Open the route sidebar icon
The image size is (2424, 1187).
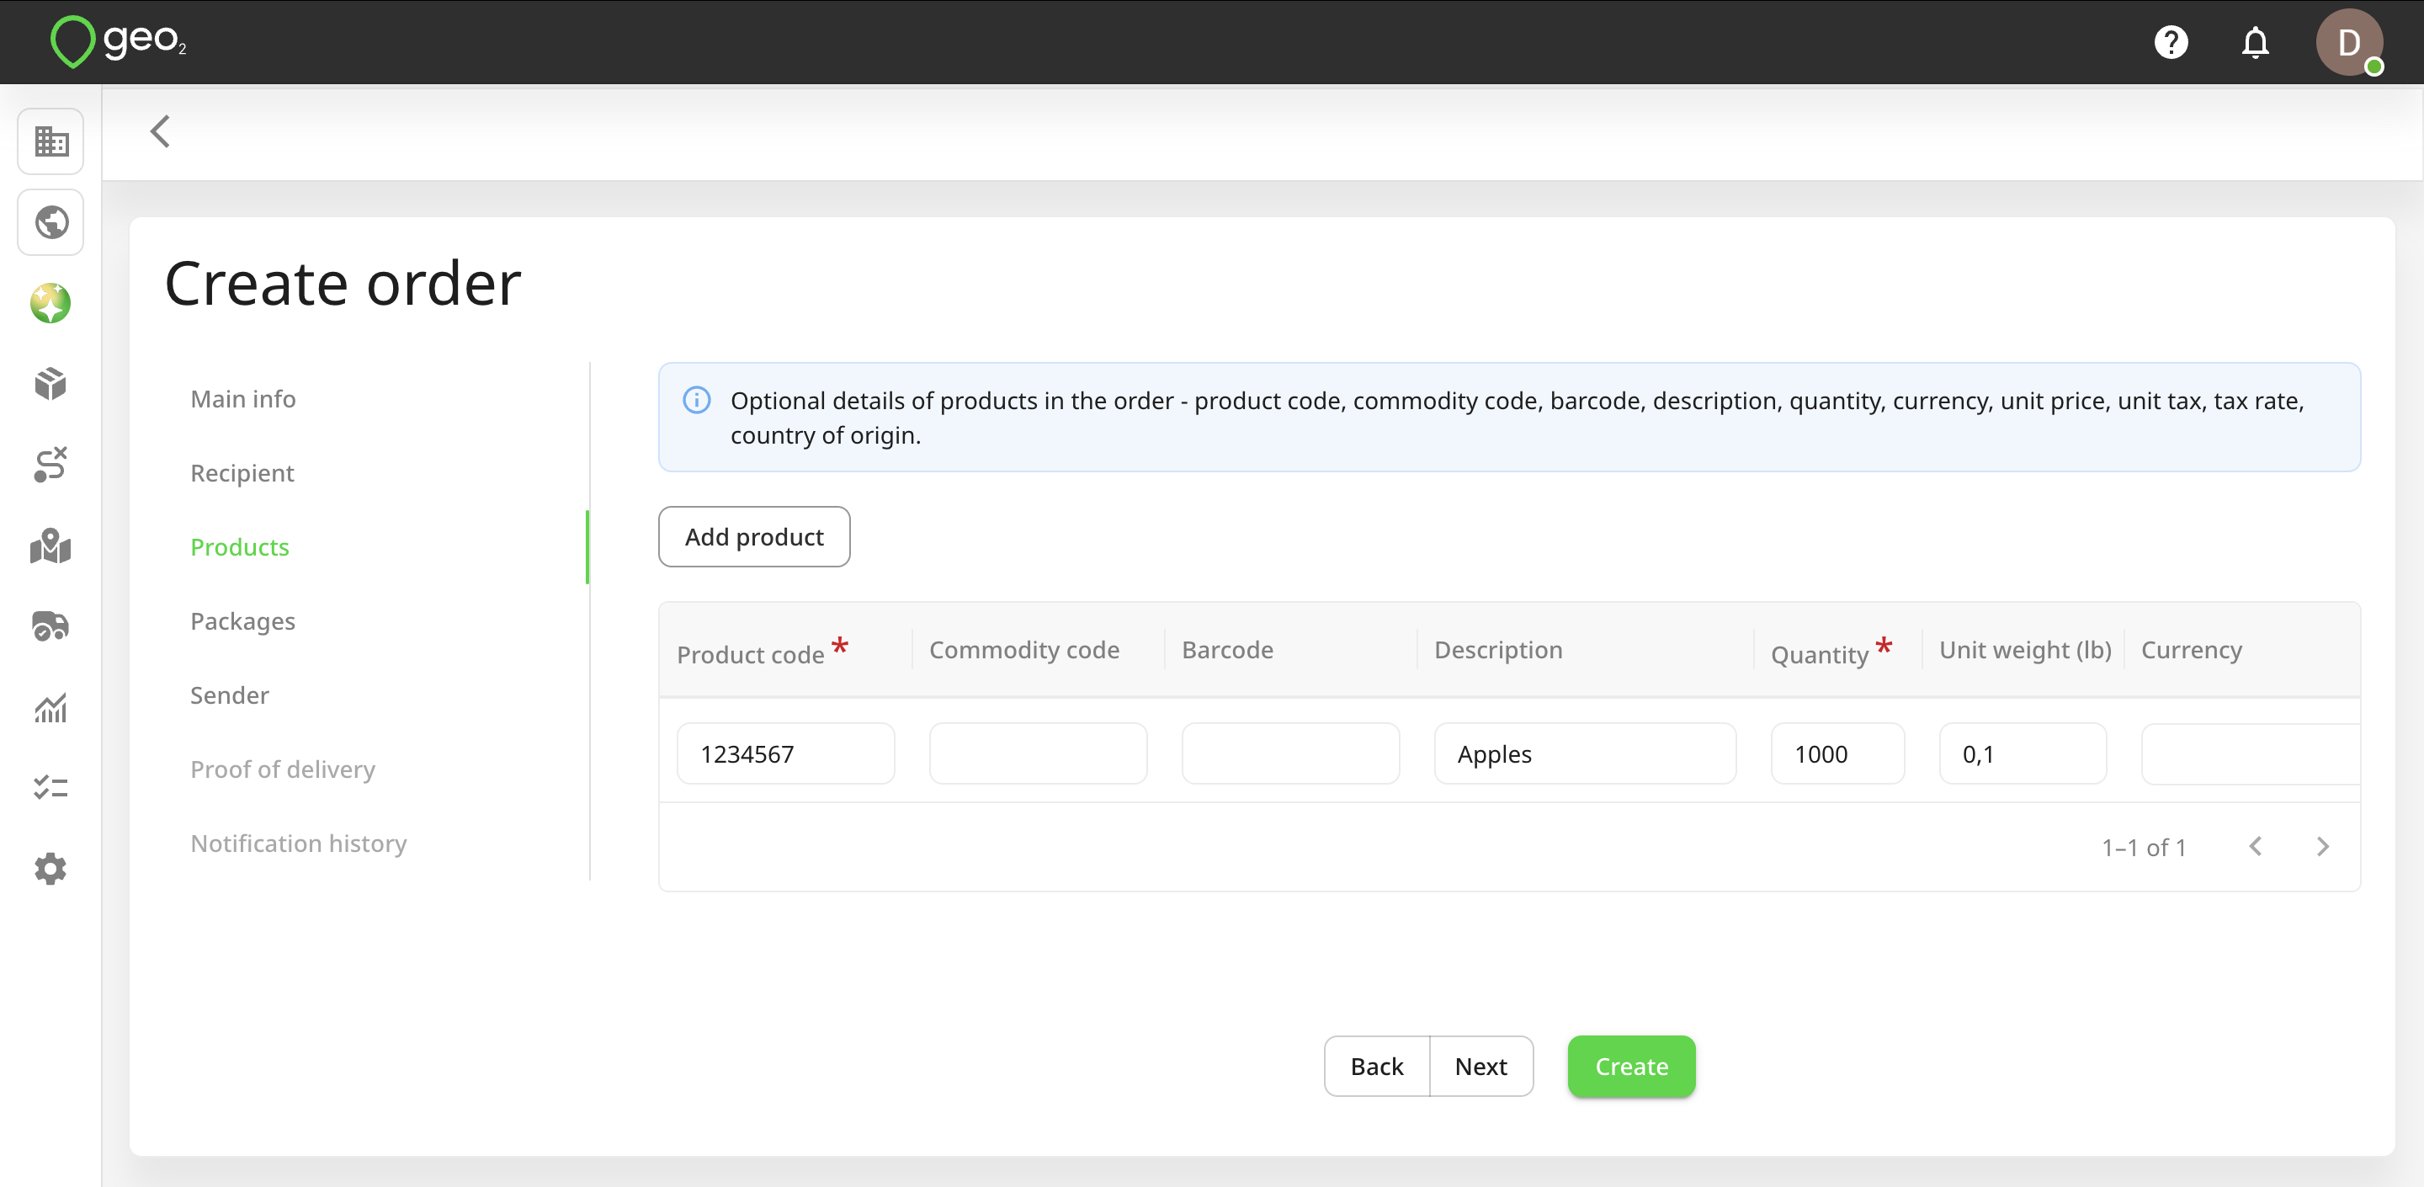(x=50, y=465)
